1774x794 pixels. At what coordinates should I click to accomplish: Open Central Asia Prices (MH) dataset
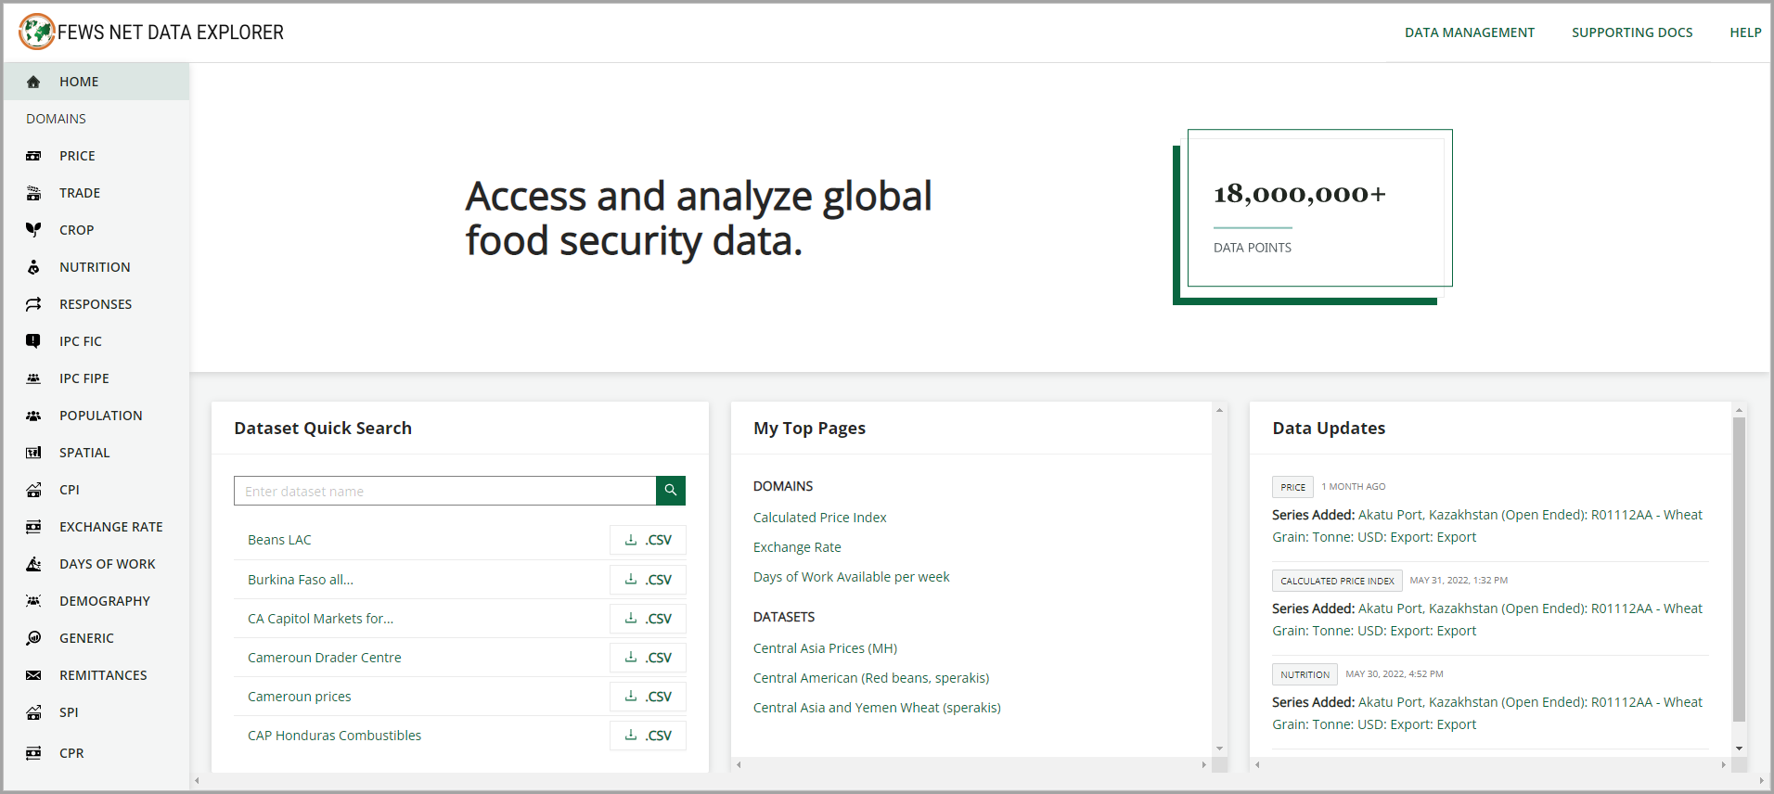tap(825, 648)
